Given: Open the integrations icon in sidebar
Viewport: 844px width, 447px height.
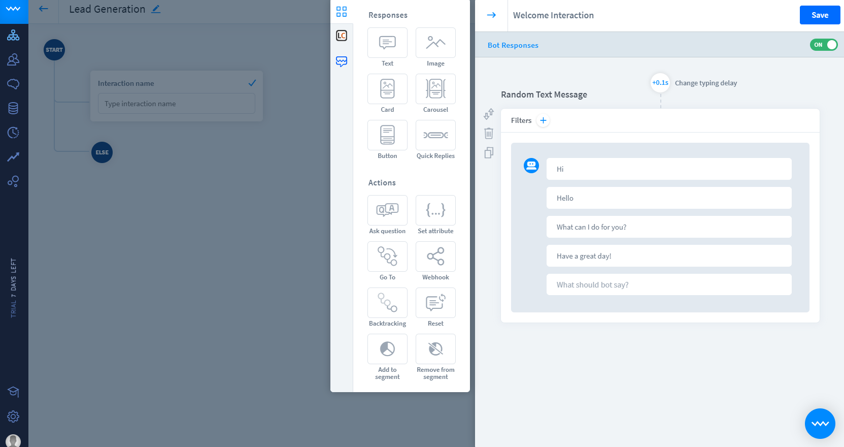Looking at the screenshot, I should (x=13, y=181).
